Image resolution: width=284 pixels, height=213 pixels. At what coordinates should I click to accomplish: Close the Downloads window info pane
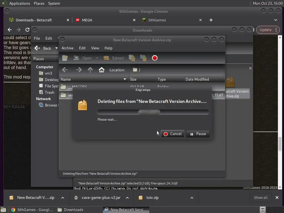coord(250,68)
